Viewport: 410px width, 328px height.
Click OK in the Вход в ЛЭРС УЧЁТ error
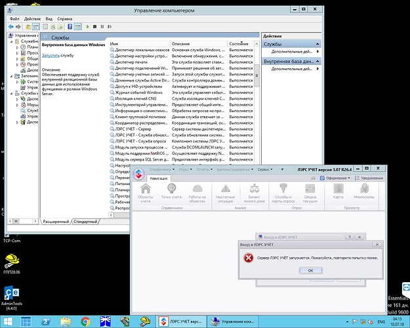311,270
